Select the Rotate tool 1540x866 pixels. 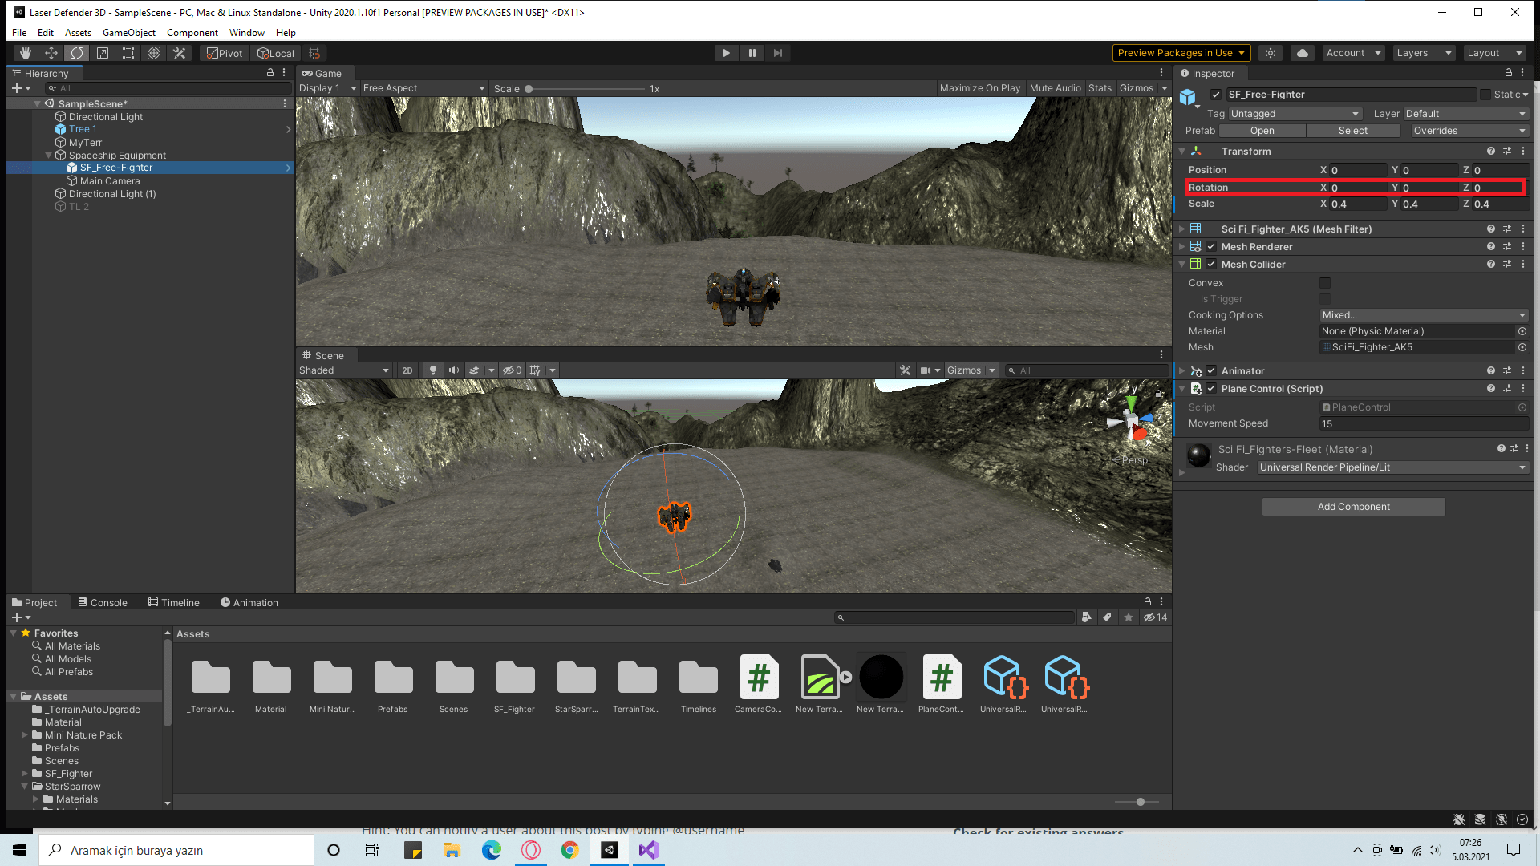(x=77, y=53)
